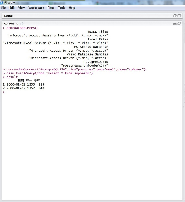Click the '~/' working directory label
Screen dimensions: 185x202
(x=17, y=23)
